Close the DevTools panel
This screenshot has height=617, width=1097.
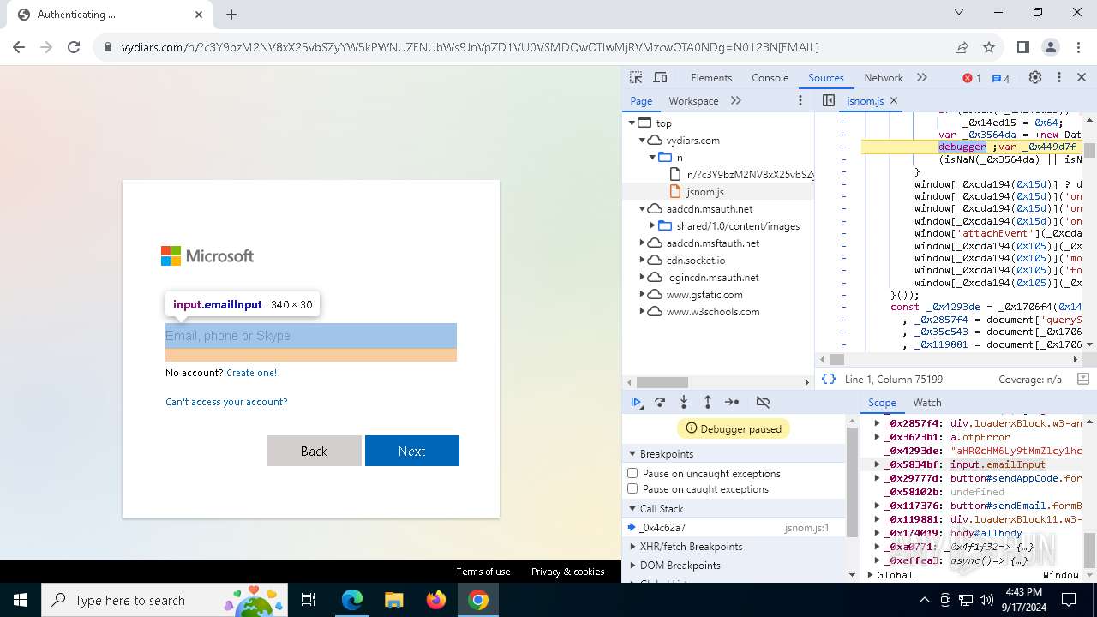(1082, 78)
